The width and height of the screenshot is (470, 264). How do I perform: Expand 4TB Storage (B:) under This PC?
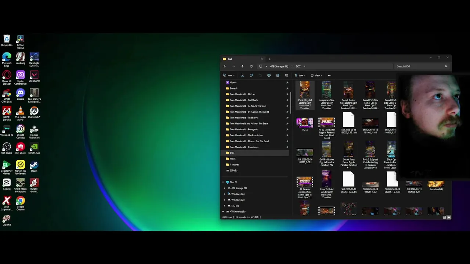(224, 188)
